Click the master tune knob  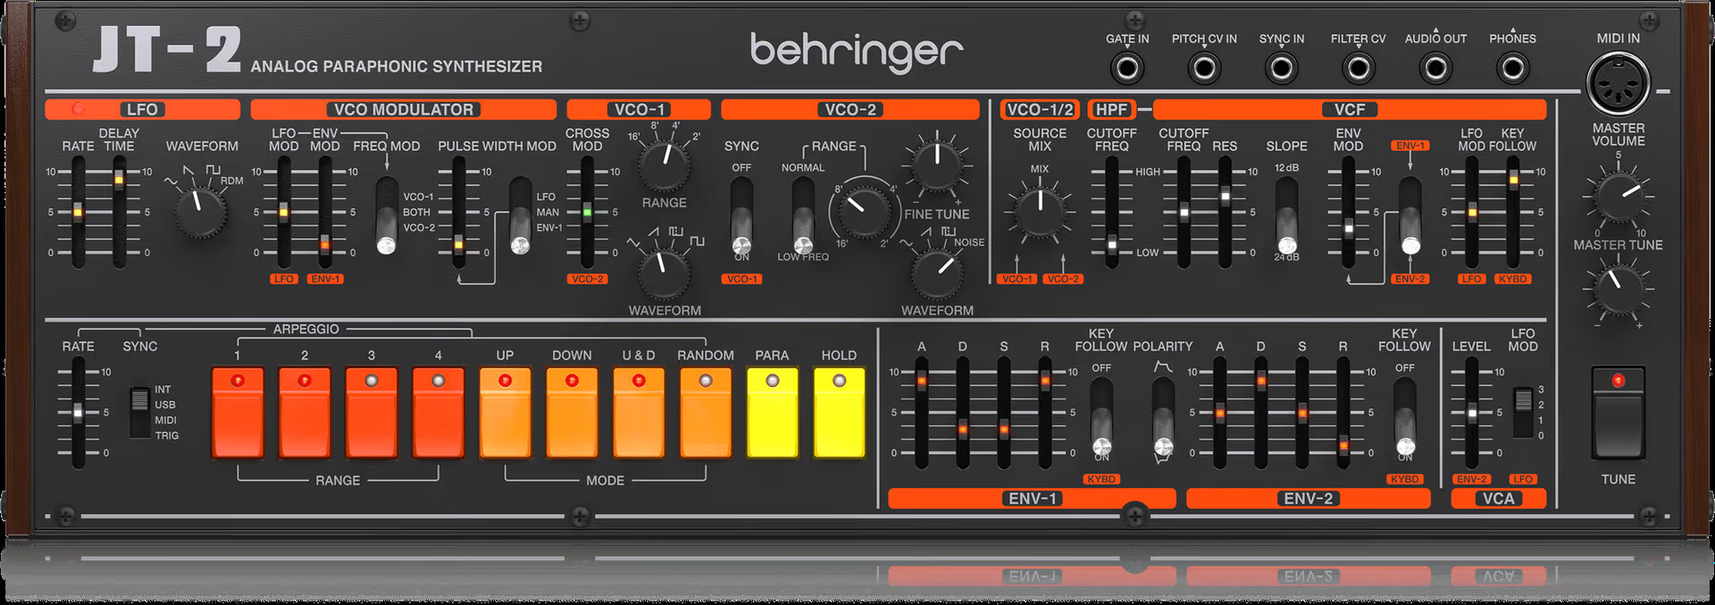1618,288
